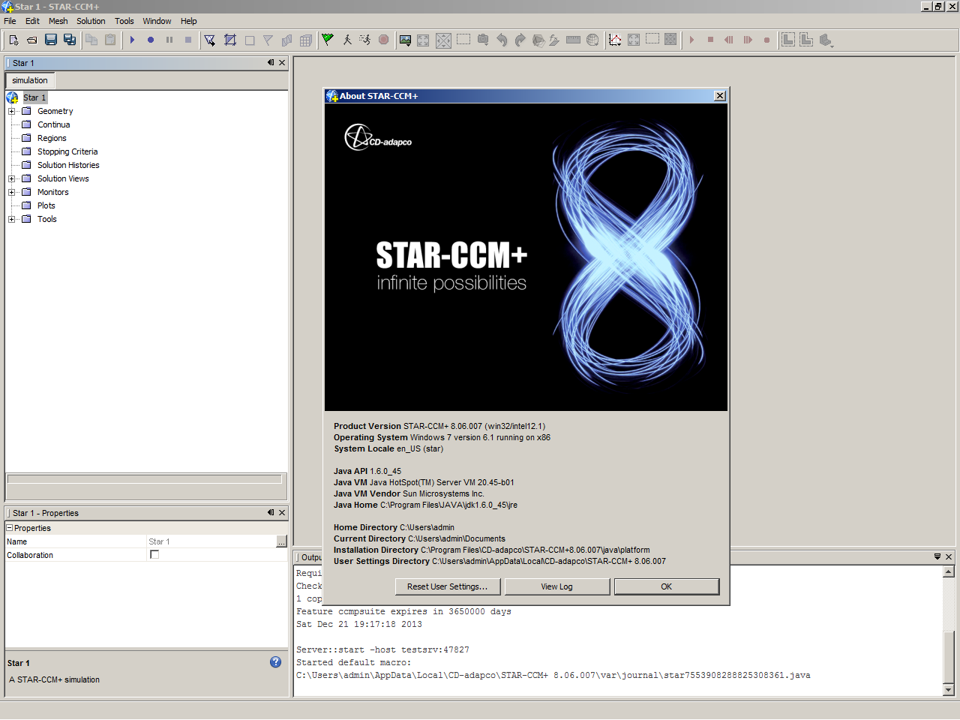Close the About STAR-CCM+ dialog
The image size is (960, 720).
720,95
